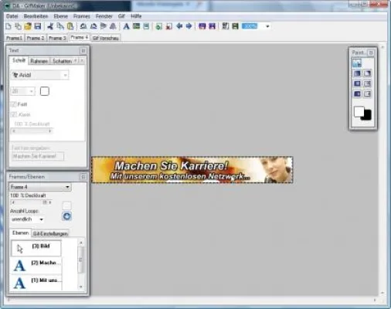Click the white foreground color swatch
This screenshot has width=391, height=309.
(359, 111)
